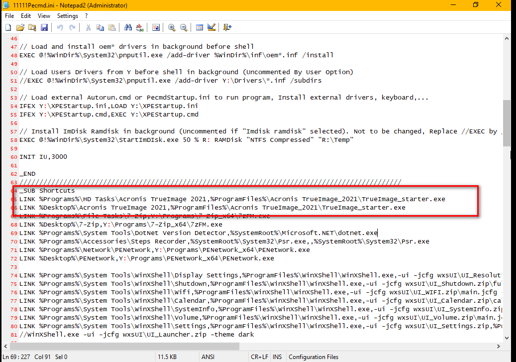The image size is (516, 362).
Task: Click the Ln 69 : 227 status field
Action: (x=16, y=357)
